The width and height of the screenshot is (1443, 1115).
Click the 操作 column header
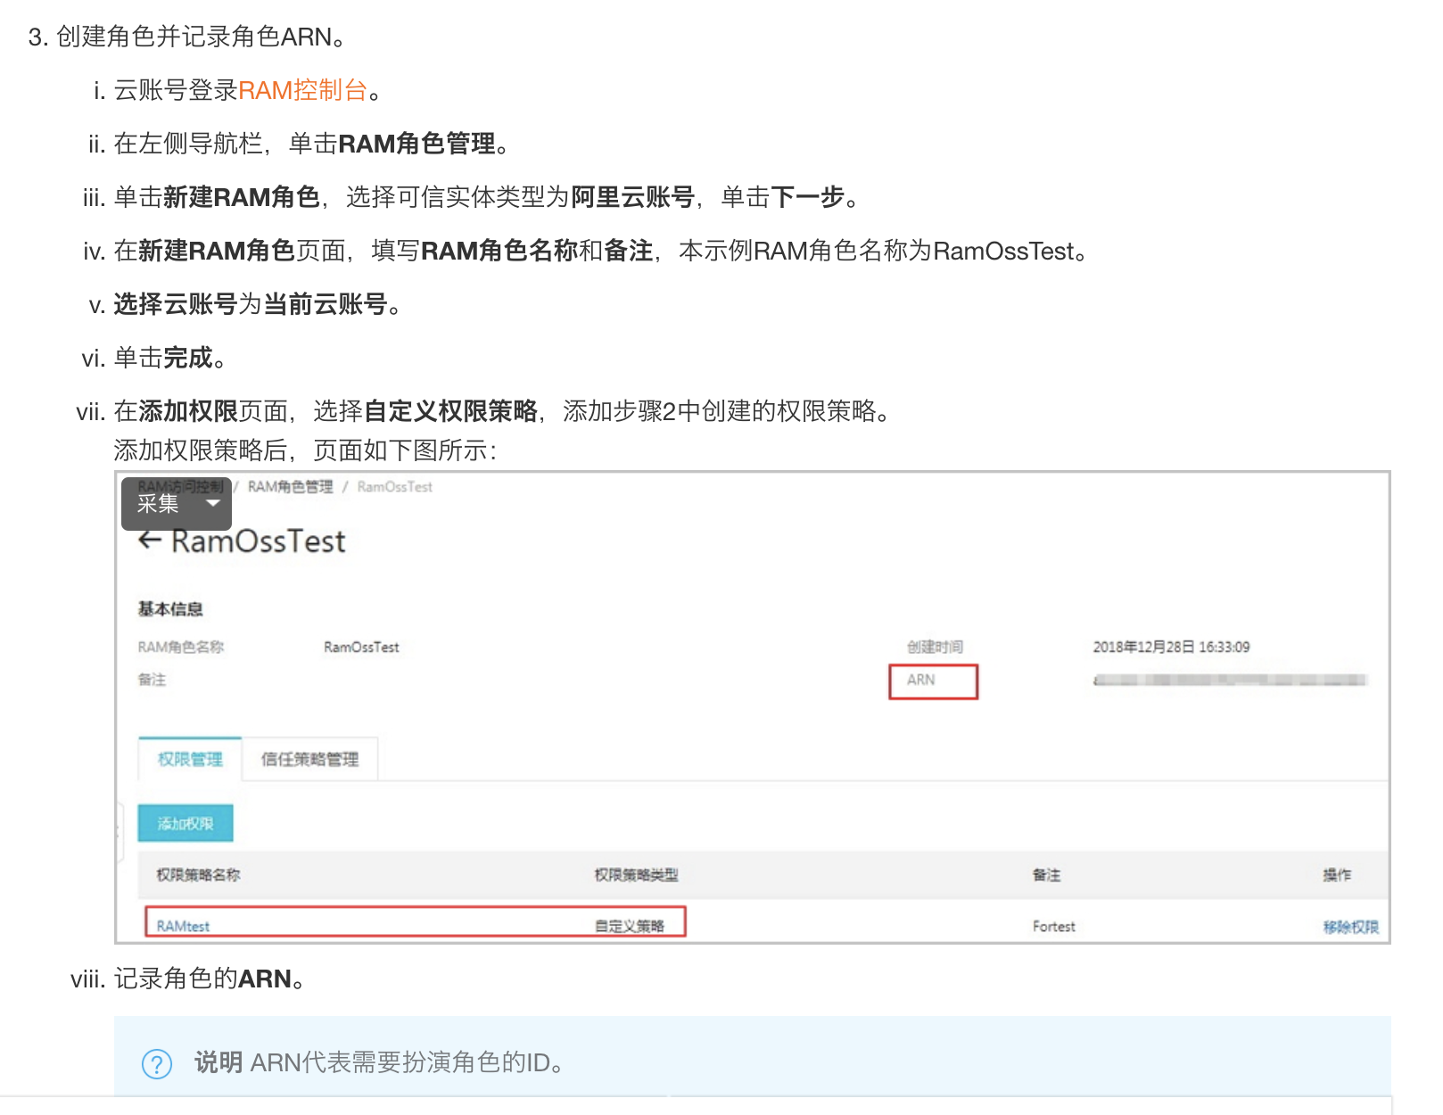pyautogui.click(x=1337, y=875)
